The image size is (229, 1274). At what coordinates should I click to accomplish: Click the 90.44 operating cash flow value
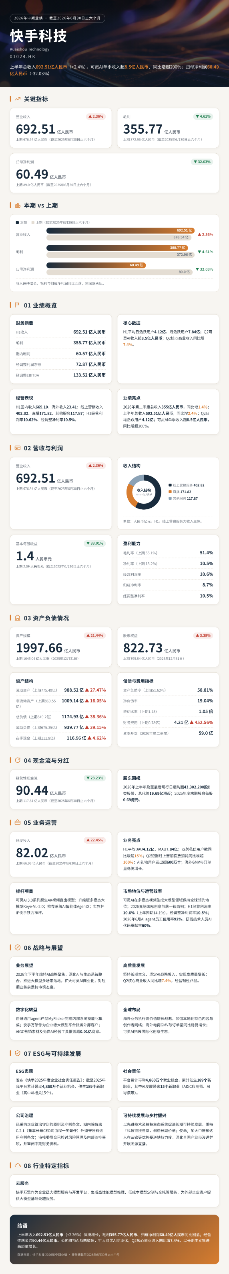32,790
